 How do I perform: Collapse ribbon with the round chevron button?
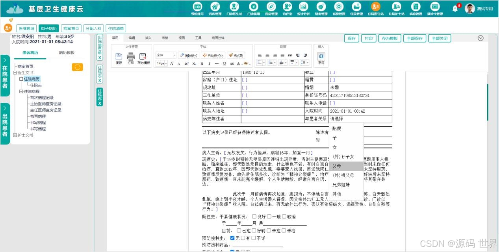[480, 38]
